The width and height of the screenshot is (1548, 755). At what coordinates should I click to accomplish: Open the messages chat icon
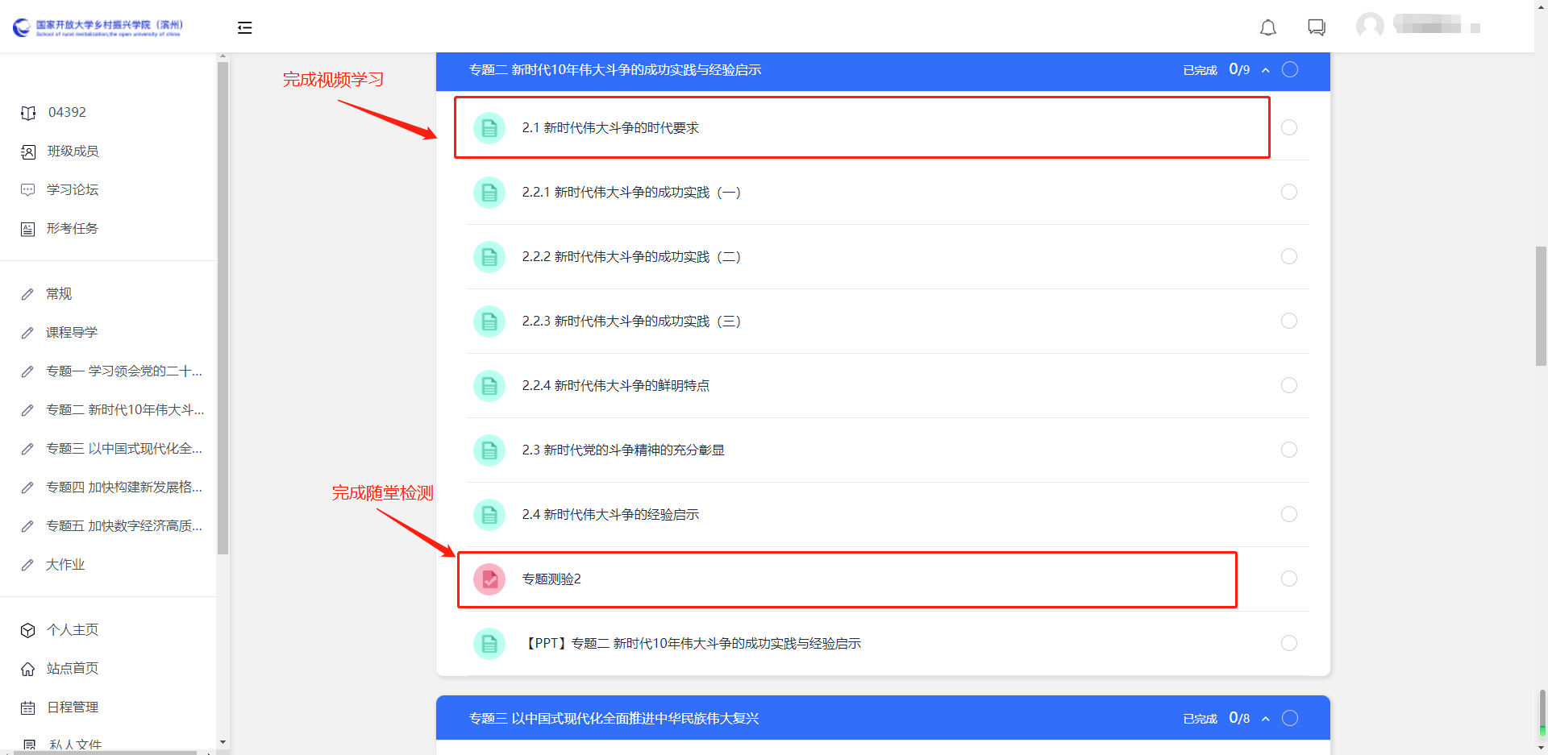1317,28
